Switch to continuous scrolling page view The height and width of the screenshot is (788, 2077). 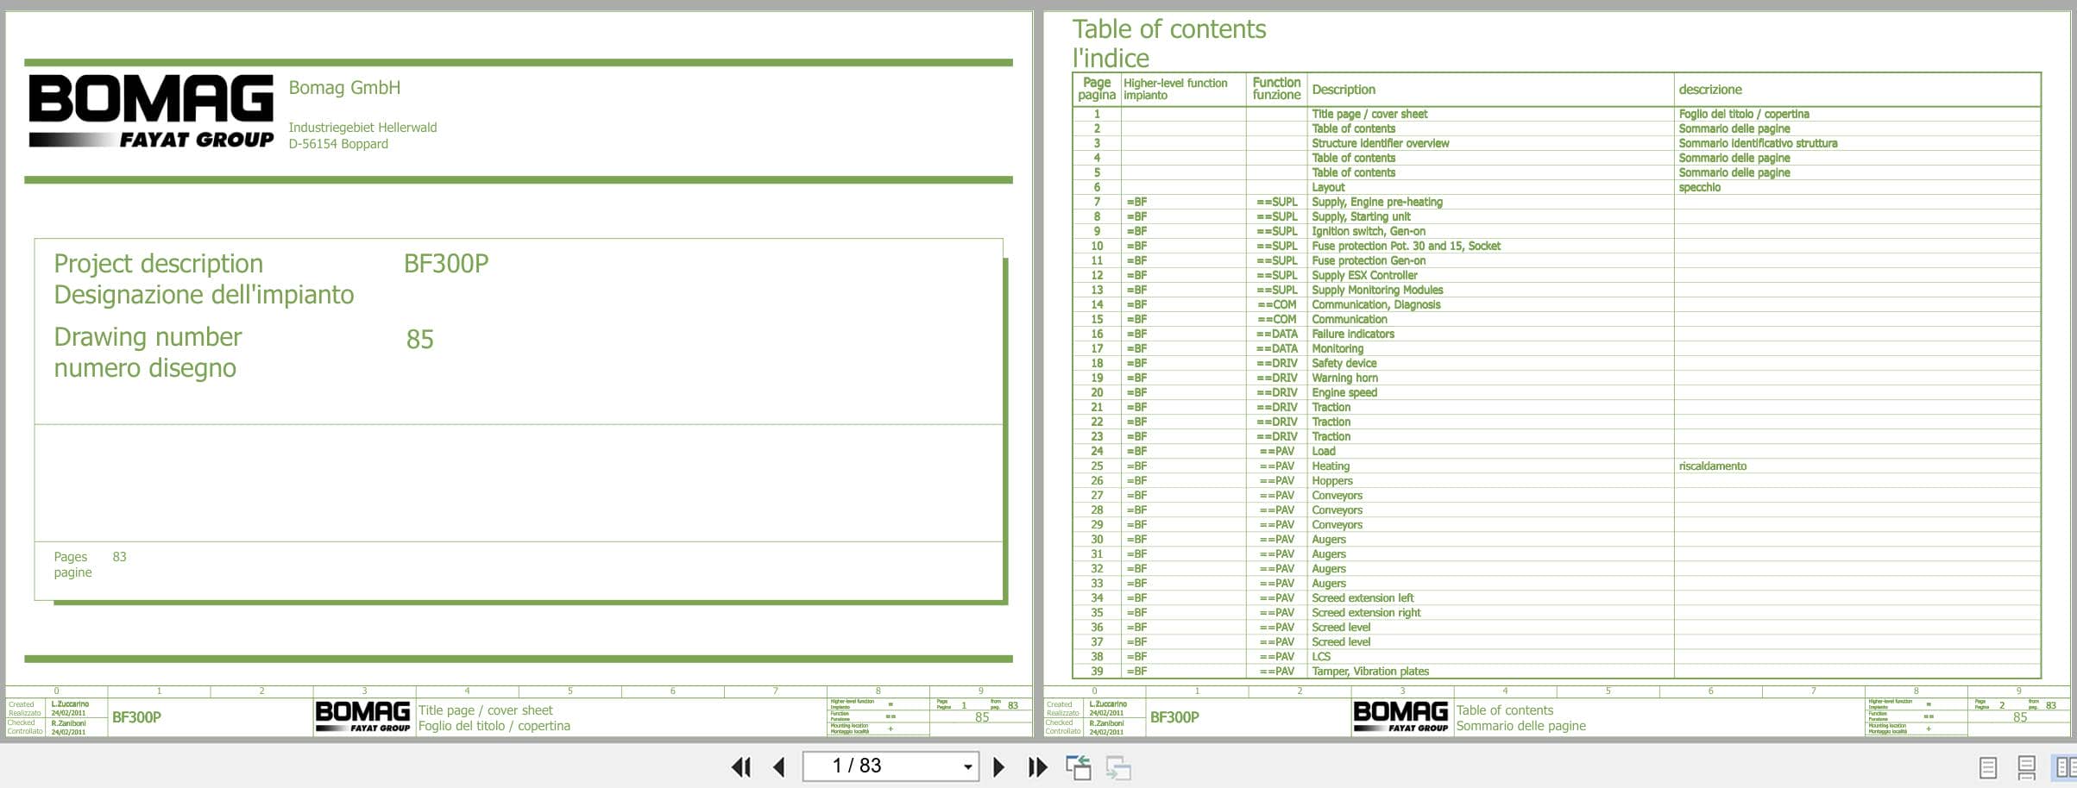[2026, 767]
